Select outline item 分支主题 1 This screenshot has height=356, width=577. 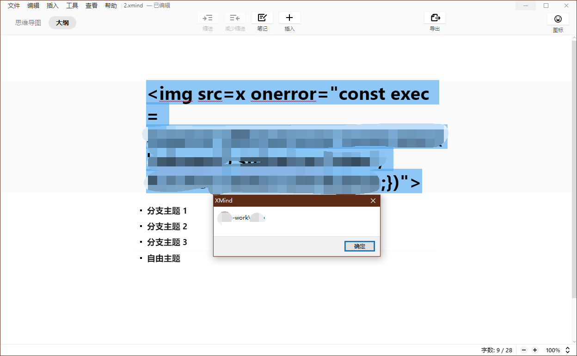[x=167, y=211]
